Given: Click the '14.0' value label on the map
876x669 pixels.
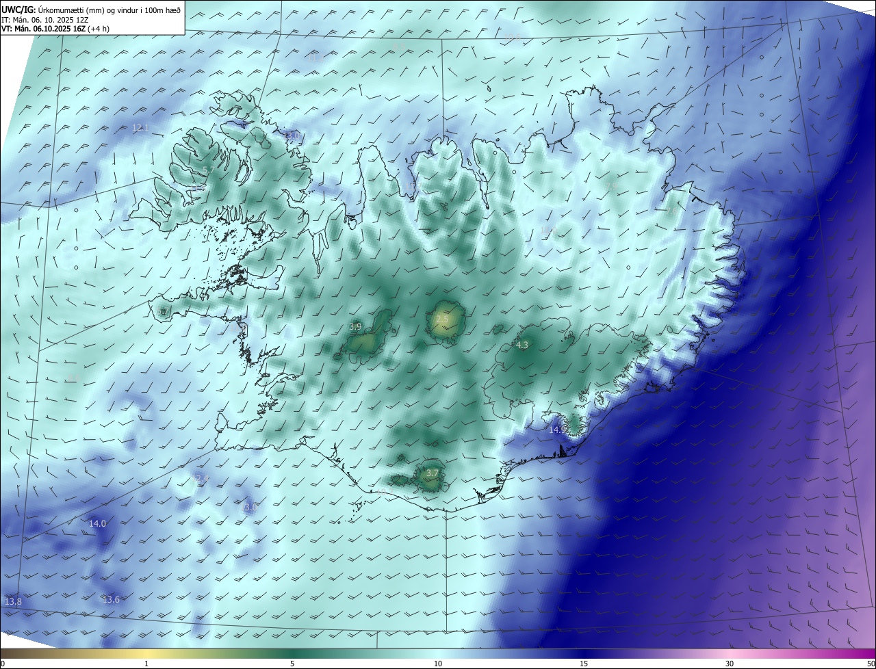Looking at the screenshot, I should 98,524.
